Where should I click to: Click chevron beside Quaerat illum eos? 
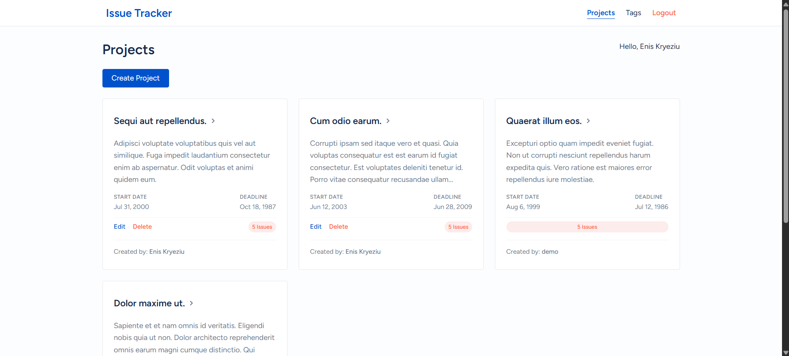tap(588, 121)
